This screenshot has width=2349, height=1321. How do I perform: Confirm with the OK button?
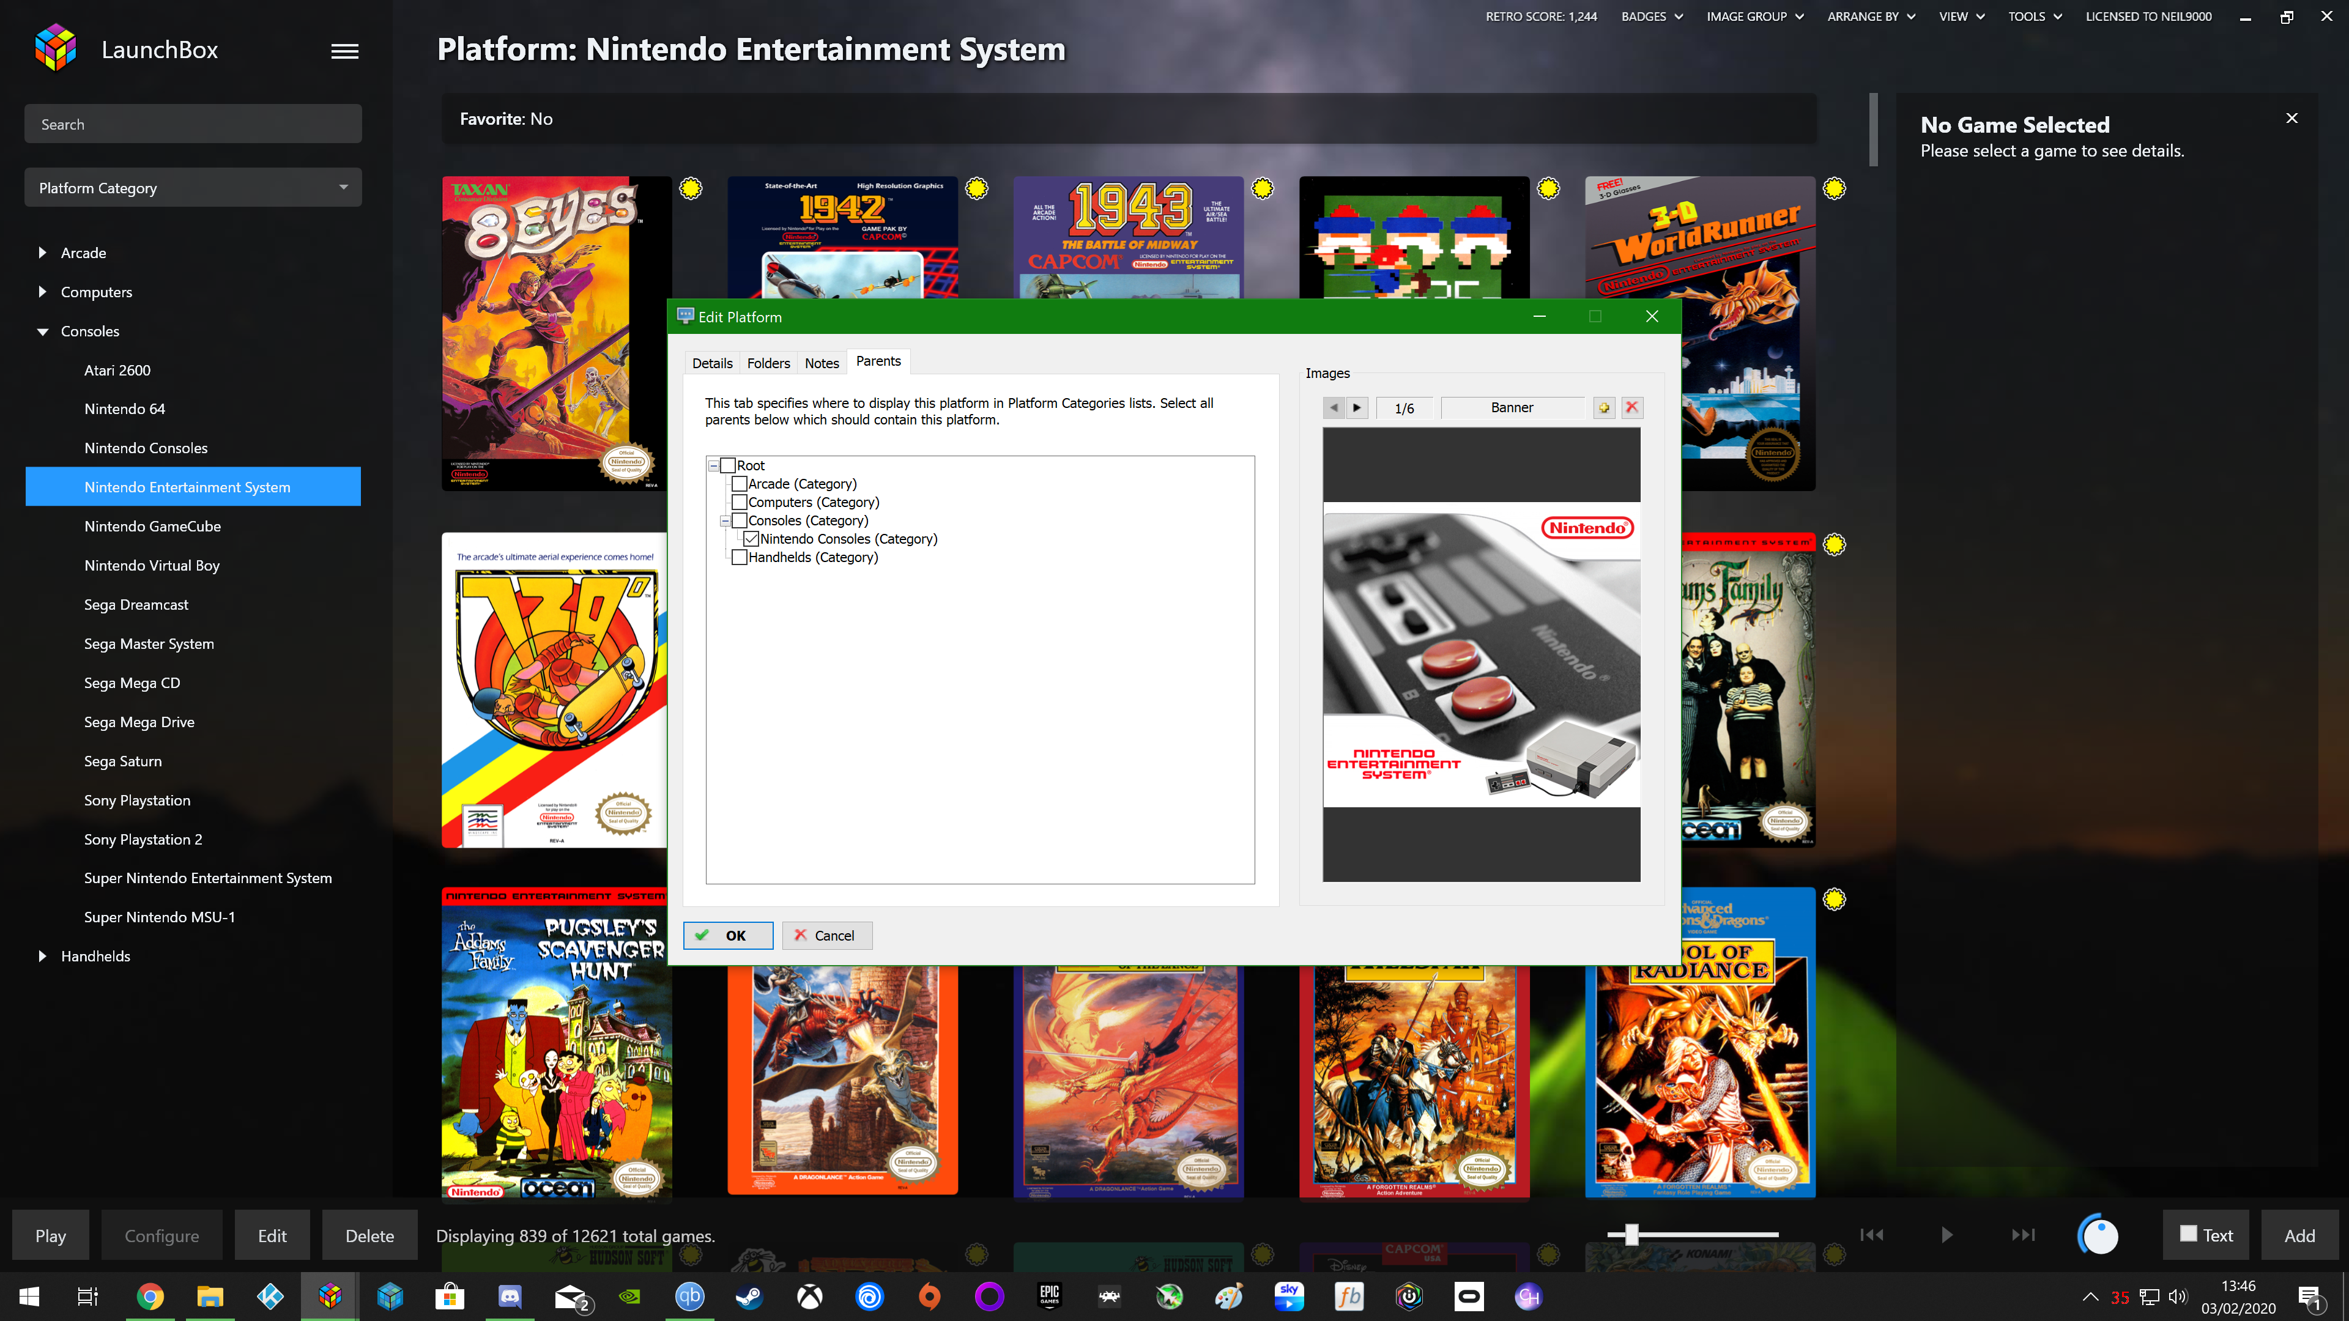[728, 935]
